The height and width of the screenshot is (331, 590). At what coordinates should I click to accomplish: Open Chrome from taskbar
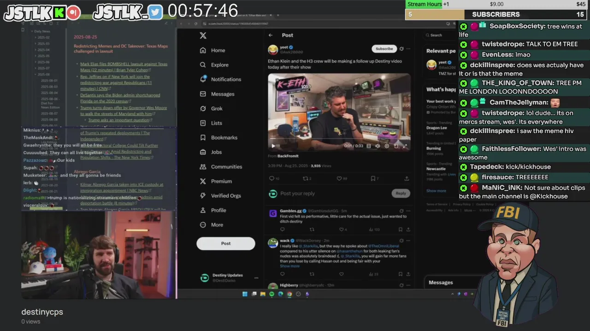[x=289, y=294]
